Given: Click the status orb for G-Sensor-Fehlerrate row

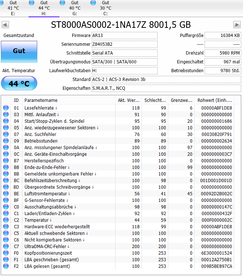Looking at the screenshot, I should point(6,200).
